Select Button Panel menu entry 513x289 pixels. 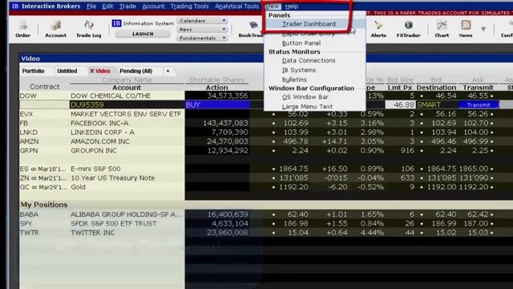coord(301,43)
